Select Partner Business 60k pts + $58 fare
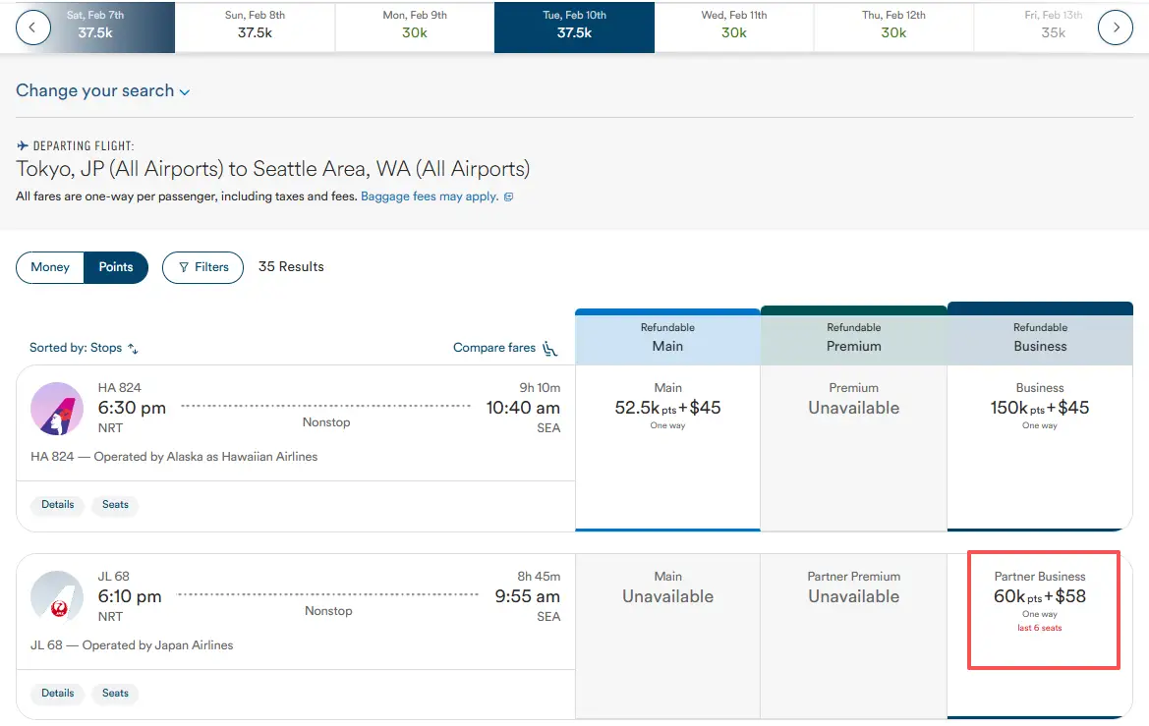Image resolution: width=1149 pixels, height=726 pixels. coord(1040,598)
